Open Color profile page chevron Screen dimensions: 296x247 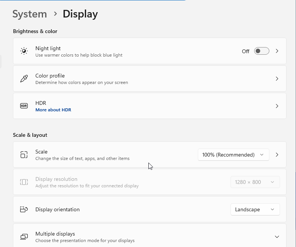277,79
